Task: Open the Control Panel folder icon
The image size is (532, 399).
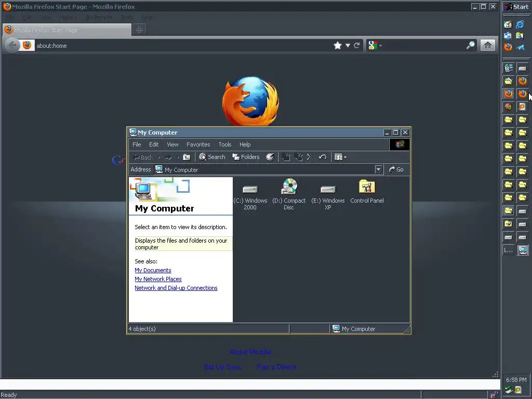Action: [367, 192]
